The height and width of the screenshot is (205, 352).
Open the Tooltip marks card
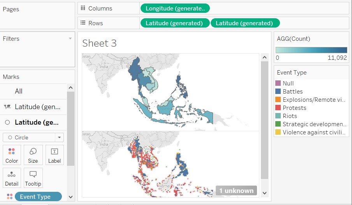[33, 178]
